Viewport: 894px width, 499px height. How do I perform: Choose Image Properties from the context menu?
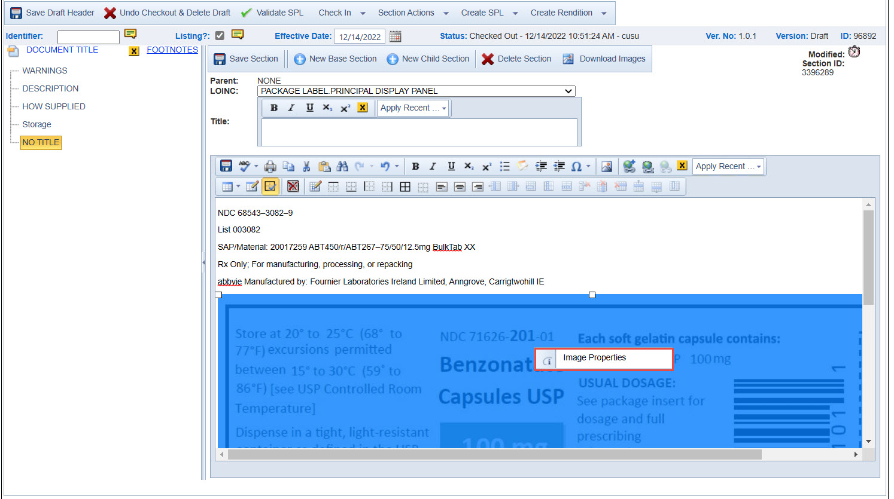[x=604, y=359]
